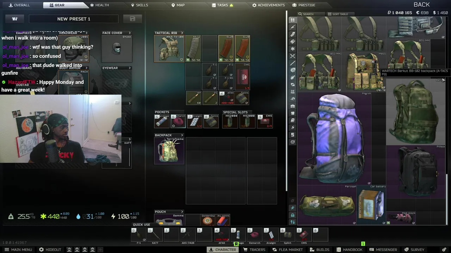Expand the Face Cover slot chevron
This screenshot has width=451, height=253.
pyautogui.click(x=130, y=33)
